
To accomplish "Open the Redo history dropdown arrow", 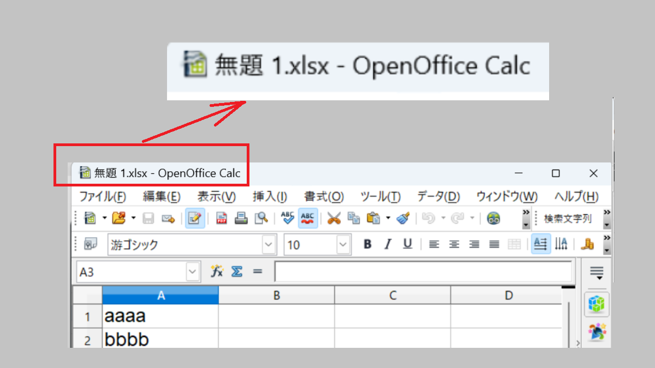I will pos(472,218).
